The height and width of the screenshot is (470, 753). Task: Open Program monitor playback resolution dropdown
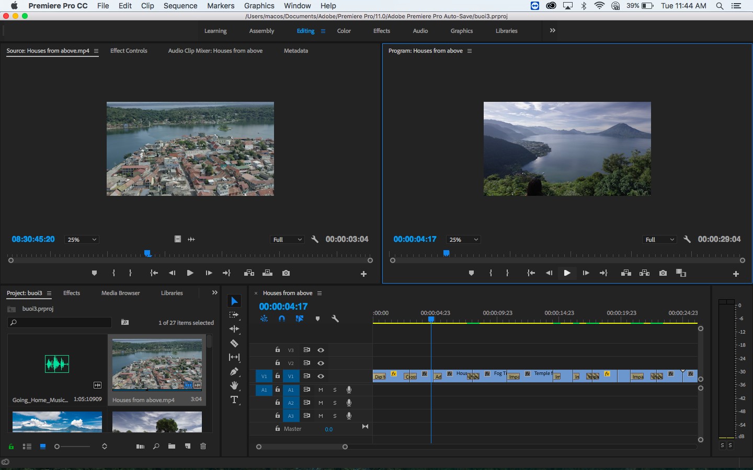pos(660,240)
